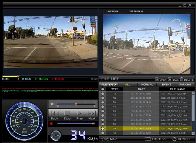Select the radio for file 20121220_022414

click(103, 102)
